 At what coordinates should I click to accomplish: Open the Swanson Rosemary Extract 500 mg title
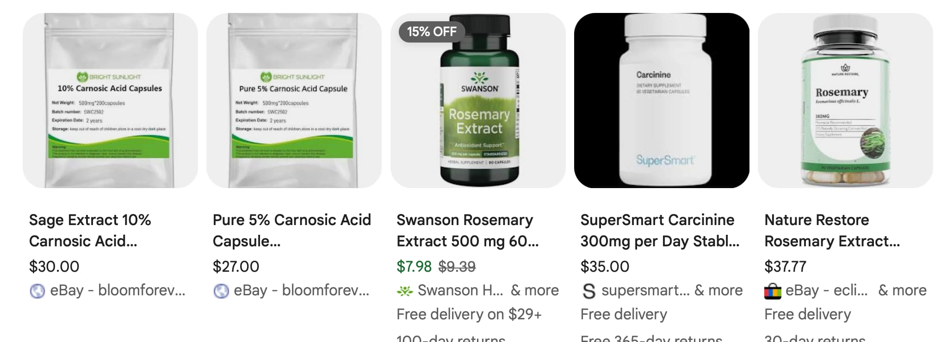(x=468, y=230)
